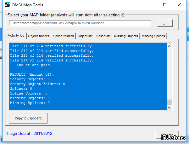Click the '---End of analysis.' log line
This screenshot has height=144, width=189.
[31, 65]
